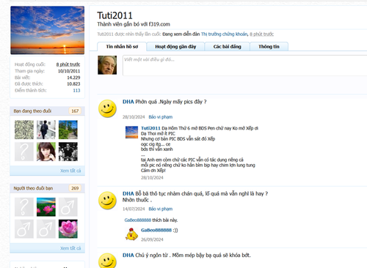Open DHA's smiley avatar on 14/07/2024 post
Image resolution: width=367 pixels, height=268 pixels.
(107, 201)
